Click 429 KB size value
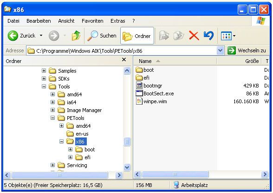 pyautogui.click(x=251, y=86)
